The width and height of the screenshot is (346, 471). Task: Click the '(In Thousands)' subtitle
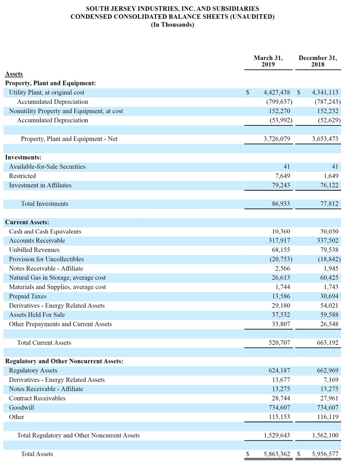point(172,25)
